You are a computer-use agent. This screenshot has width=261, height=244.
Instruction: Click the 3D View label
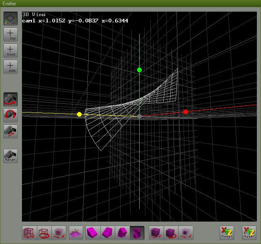point(34,15)
